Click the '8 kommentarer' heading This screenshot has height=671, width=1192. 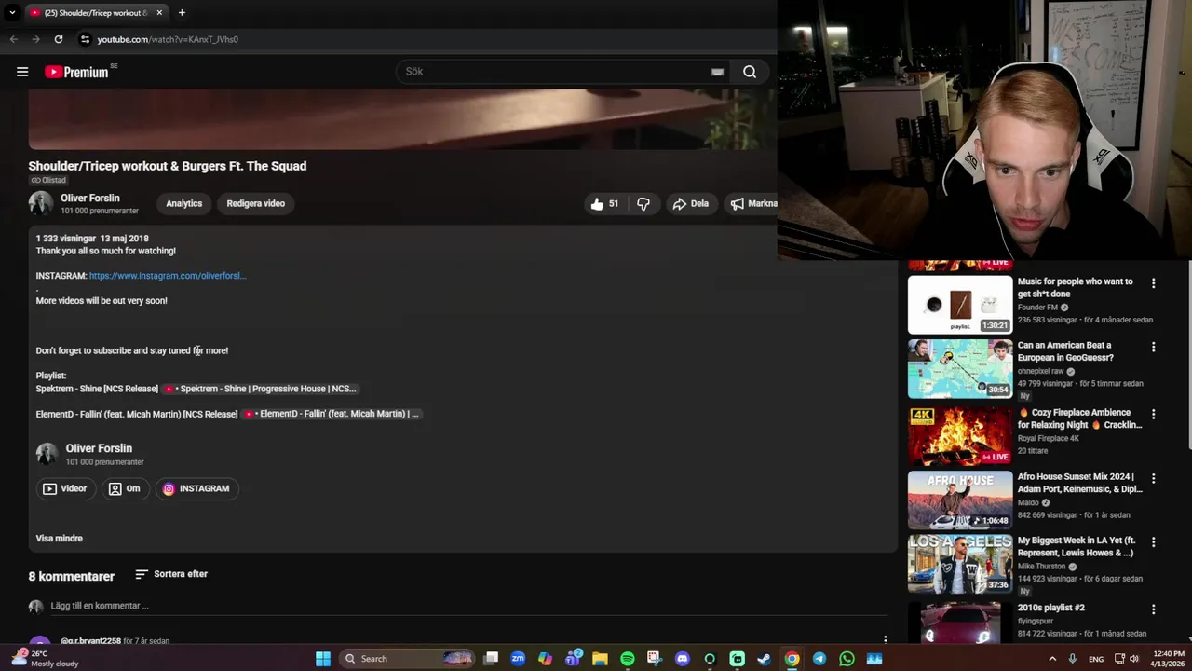[72, 576]
